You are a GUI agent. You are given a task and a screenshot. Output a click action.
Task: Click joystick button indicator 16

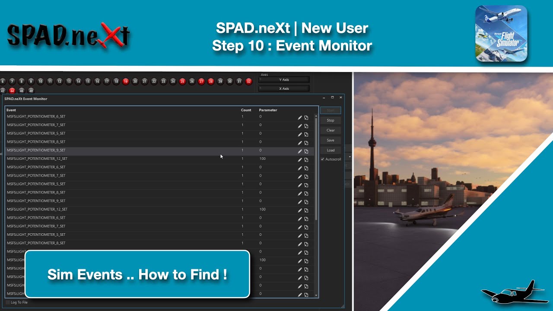coord(97,81)
